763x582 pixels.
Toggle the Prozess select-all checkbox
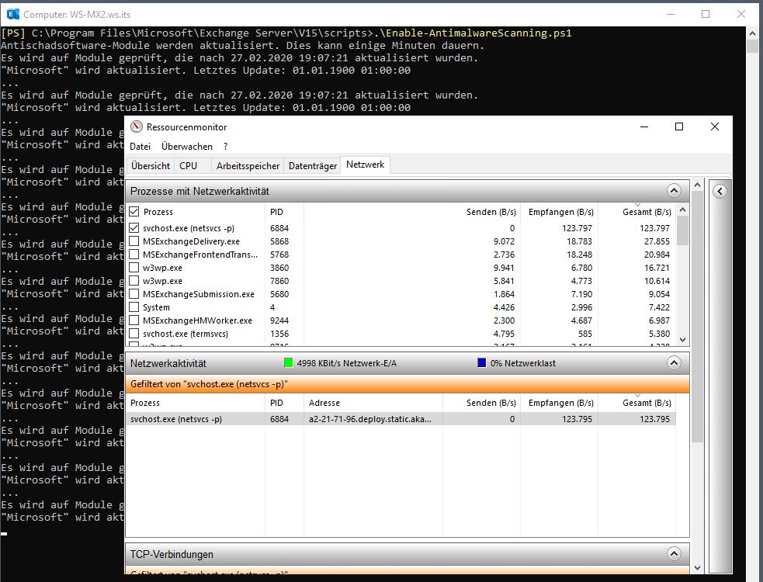pos(134,212)
